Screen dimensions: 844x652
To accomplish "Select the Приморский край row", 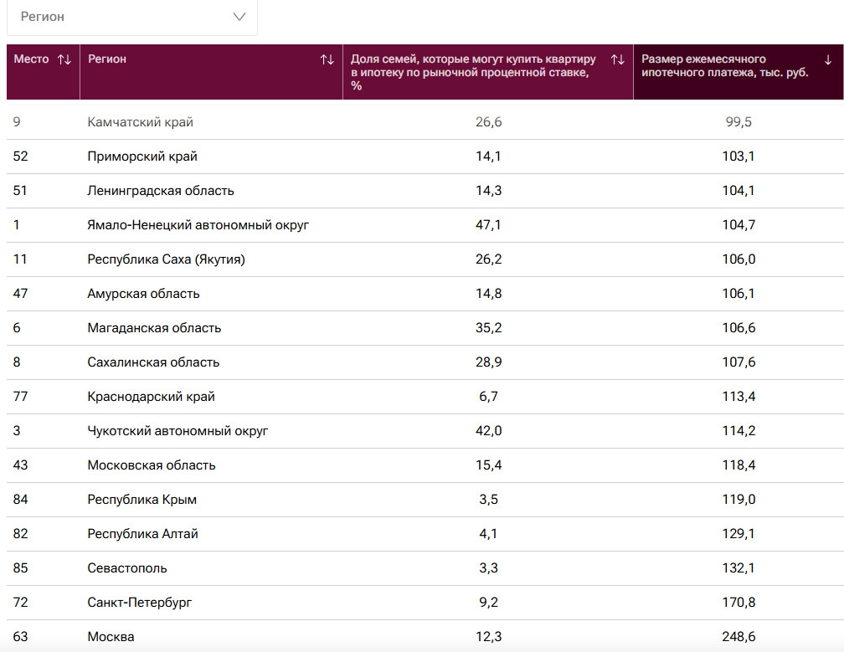I will pyautogui.click(x=142, y=157).
